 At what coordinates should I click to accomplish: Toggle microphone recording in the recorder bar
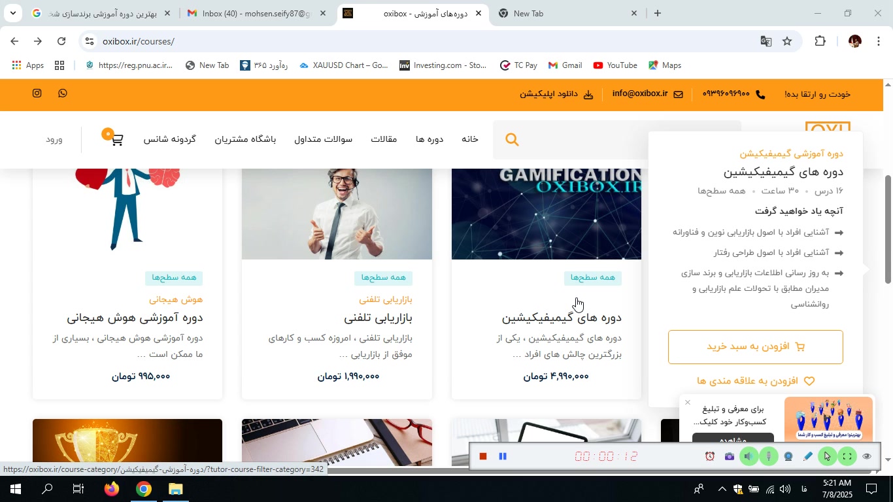769,456
